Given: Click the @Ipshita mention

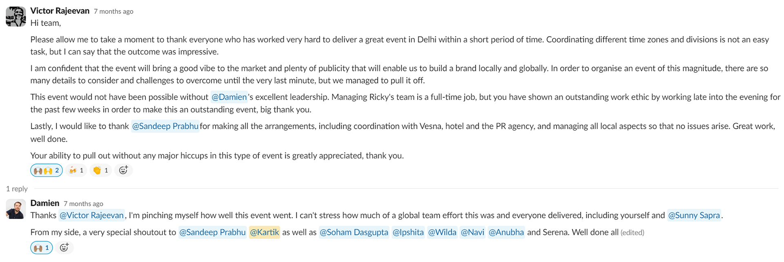Looking at the screenshot, I should pos(408,232).
